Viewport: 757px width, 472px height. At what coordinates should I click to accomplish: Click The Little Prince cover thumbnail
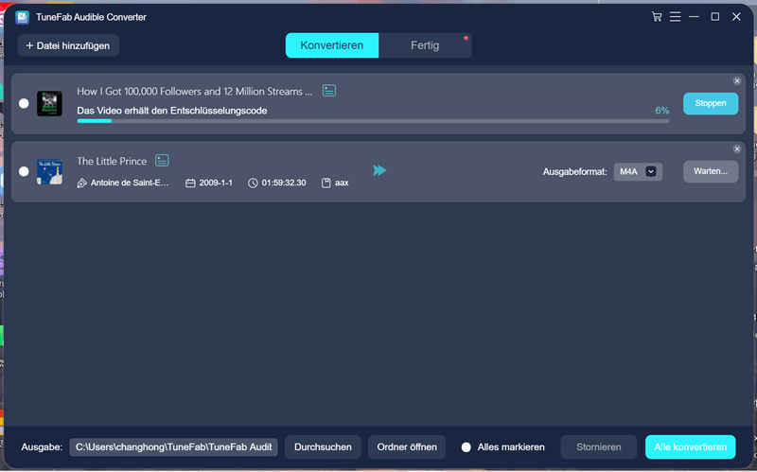click(x=50, y=171)
